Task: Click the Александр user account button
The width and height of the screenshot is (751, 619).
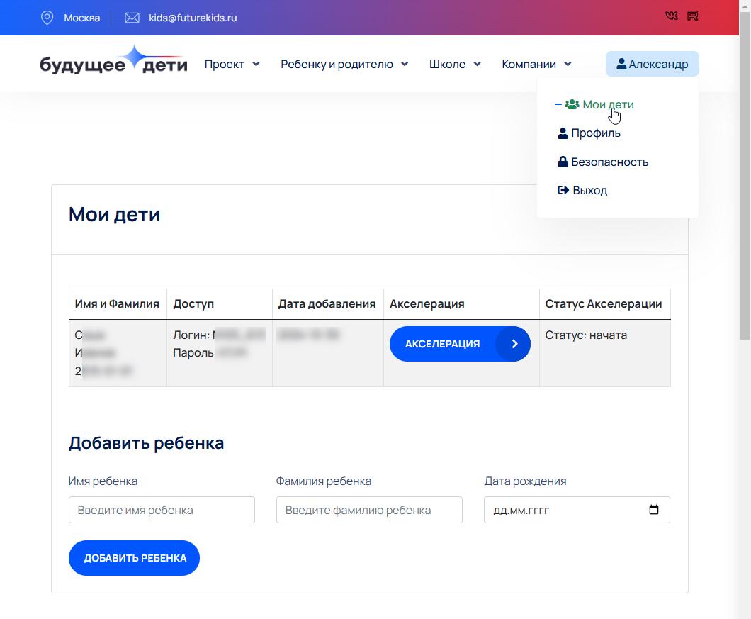Action: click(652, 64)
